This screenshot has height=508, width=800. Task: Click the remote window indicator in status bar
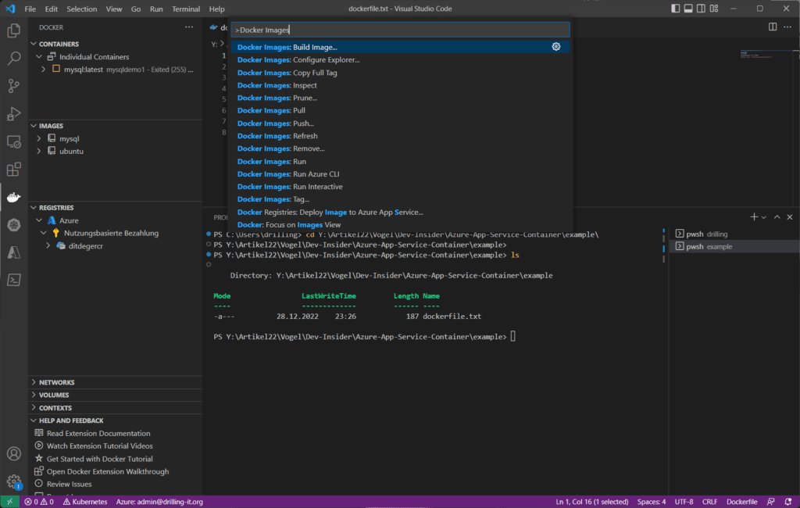pos(9,502)
